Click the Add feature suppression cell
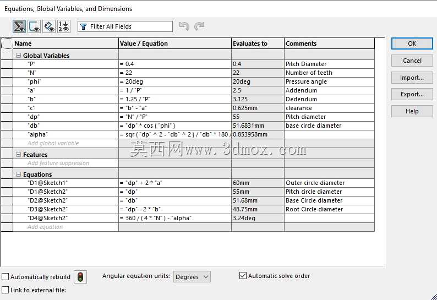Viewport: 437px width, 300px height. (66, 163)
